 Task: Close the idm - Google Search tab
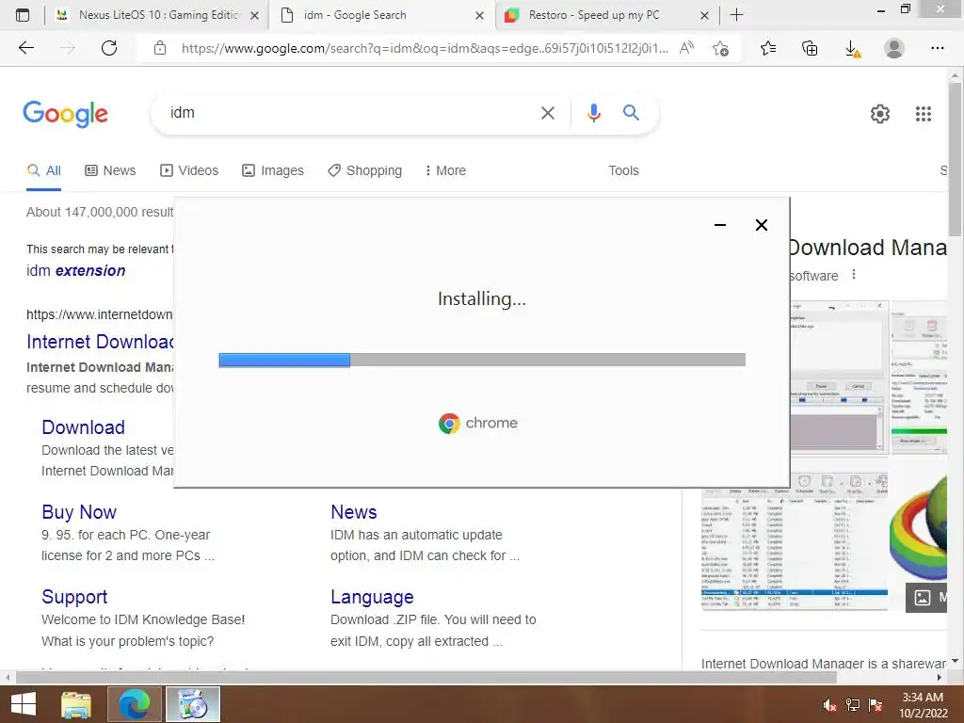tap(479, 16)
